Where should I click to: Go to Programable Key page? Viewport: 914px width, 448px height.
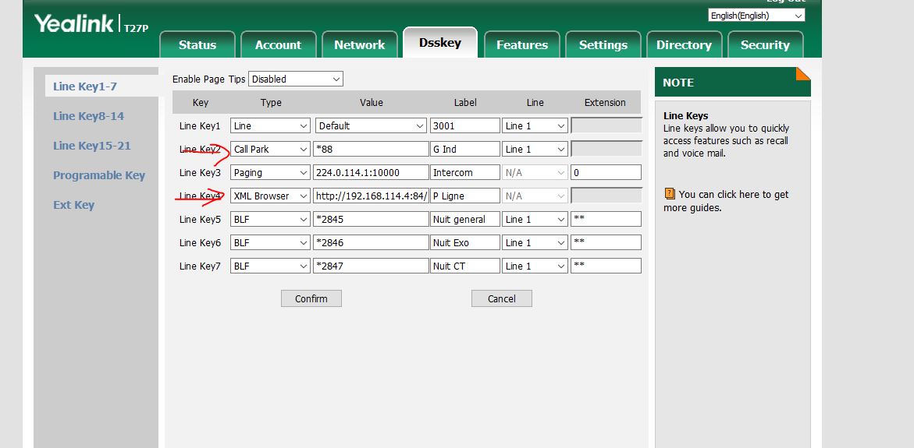click(x=99, y=175)
